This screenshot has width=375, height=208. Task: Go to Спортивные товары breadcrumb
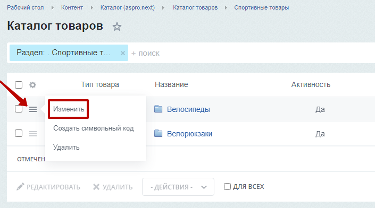[x=262, y=7]
